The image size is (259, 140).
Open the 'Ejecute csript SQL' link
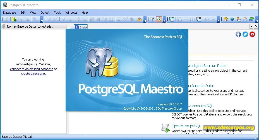click(186, 126)
